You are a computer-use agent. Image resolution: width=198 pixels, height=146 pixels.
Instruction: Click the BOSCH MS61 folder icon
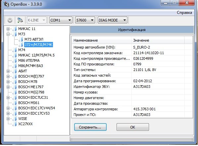[15, 103]
